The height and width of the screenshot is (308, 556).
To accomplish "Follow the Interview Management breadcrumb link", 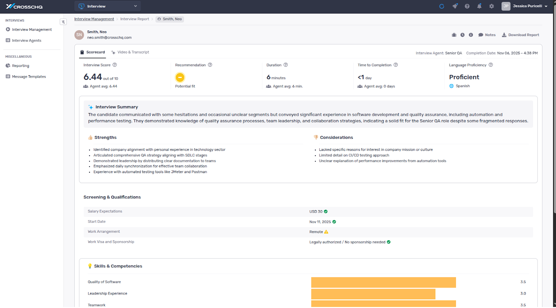I will [94, 19].
